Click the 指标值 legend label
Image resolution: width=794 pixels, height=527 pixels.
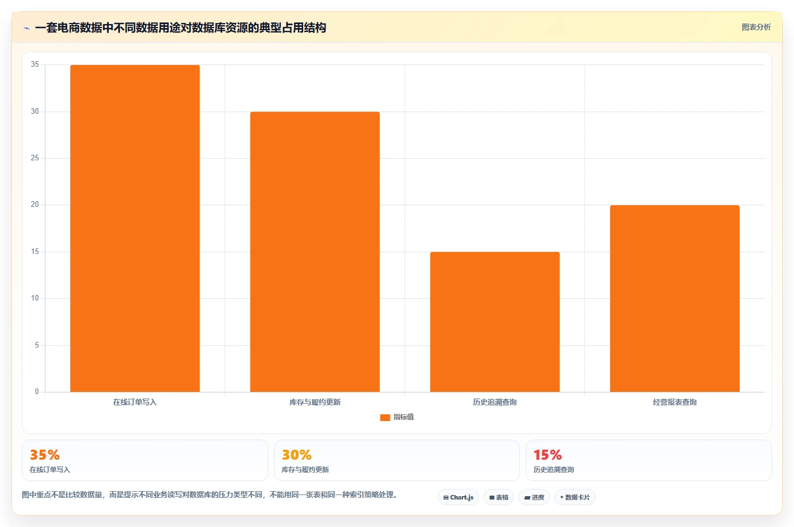[x=403, y=417]
